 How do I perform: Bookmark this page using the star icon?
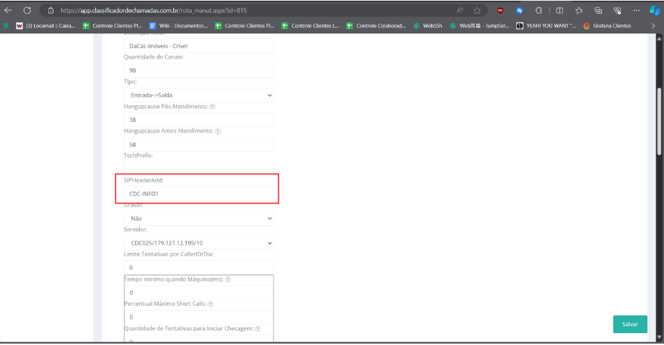pos(477,10)
